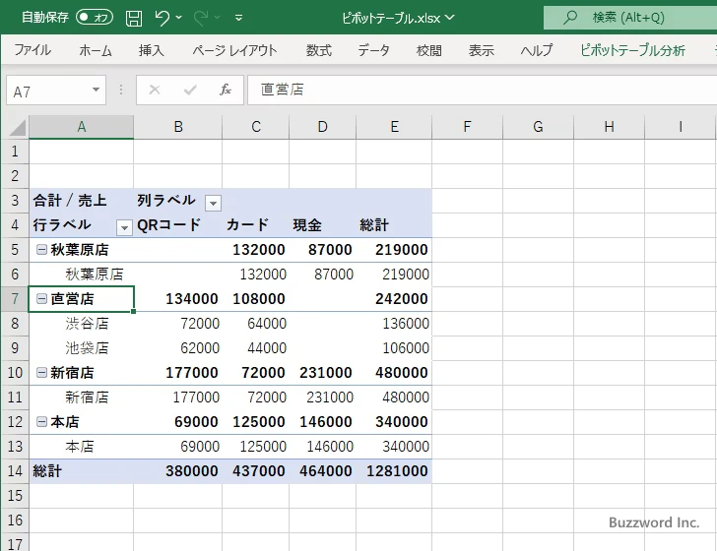Select row 3 header
Image resolution: width=717 pixels, height=551 pixels.
click(x=15, y=200)
